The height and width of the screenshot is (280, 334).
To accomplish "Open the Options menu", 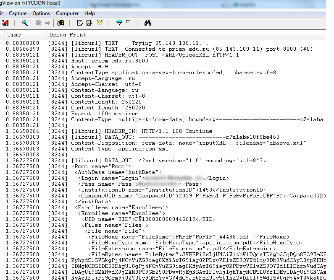I will point(41,13).
